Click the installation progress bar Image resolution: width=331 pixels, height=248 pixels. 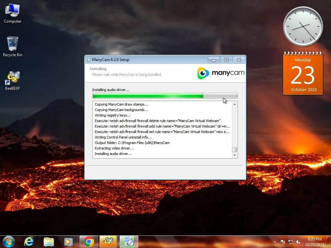pyautogui.click(x=165, y=96)
